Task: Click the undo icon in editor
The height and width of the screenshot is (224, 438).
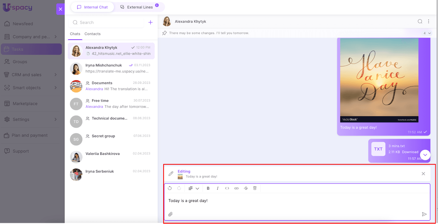Action: pos(170,188)
